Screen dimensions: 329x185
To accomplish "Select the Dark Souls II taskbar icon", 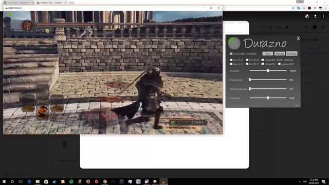I will (x=163, y=181).
